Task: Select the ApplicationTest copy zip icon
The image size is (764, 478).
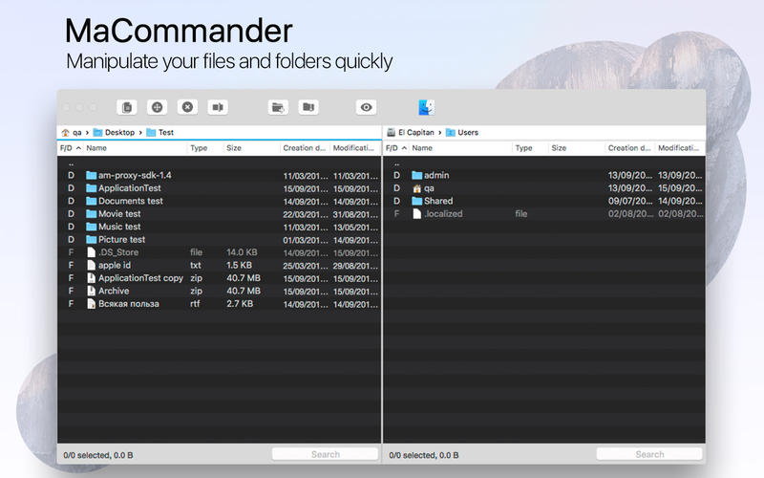Action: coord(91,278)
